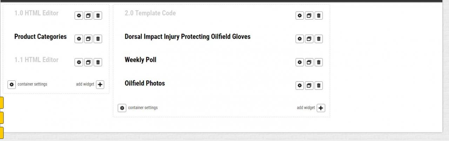Open right container settings gear
This screenshot has height=141, width=449.
(122, 108)
